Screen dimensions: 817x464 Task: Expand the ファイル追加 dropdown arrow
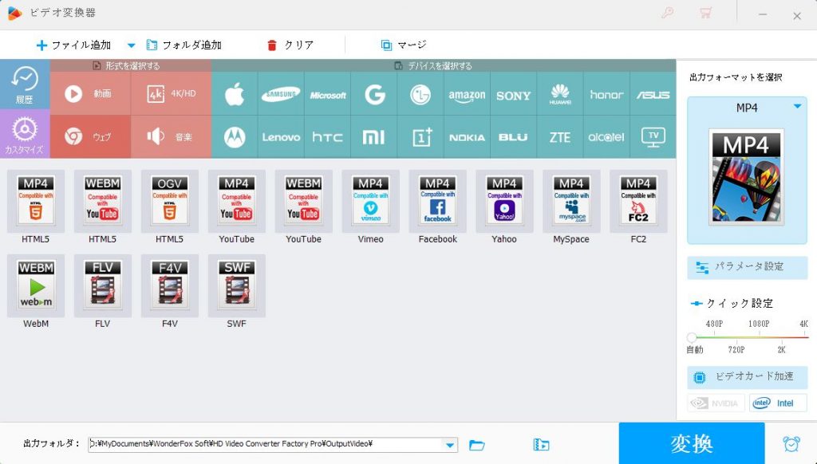point(132,45)
